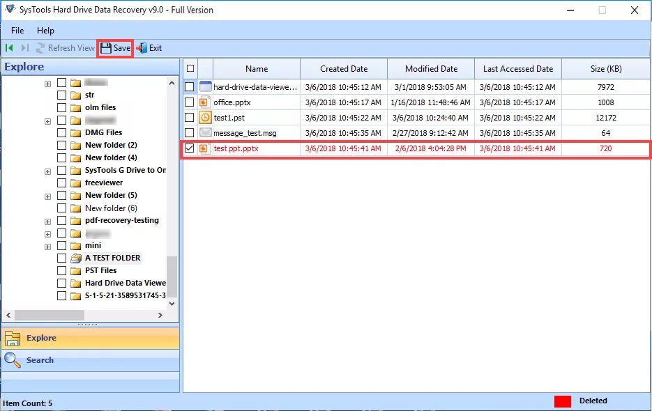The image size is (652, 411).
Task: Click the pdf-recovery-testing folder icon
Action: click(76, 221)
